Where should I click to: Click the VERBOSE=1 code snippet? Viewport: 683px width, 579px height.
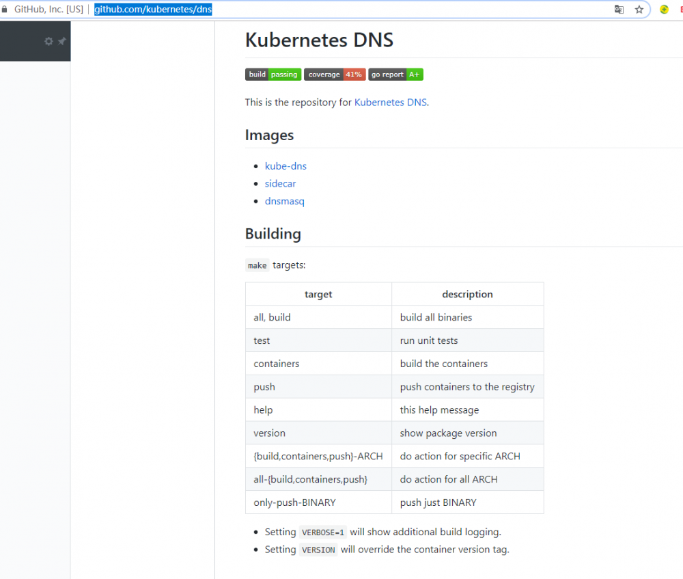point(323,532)
